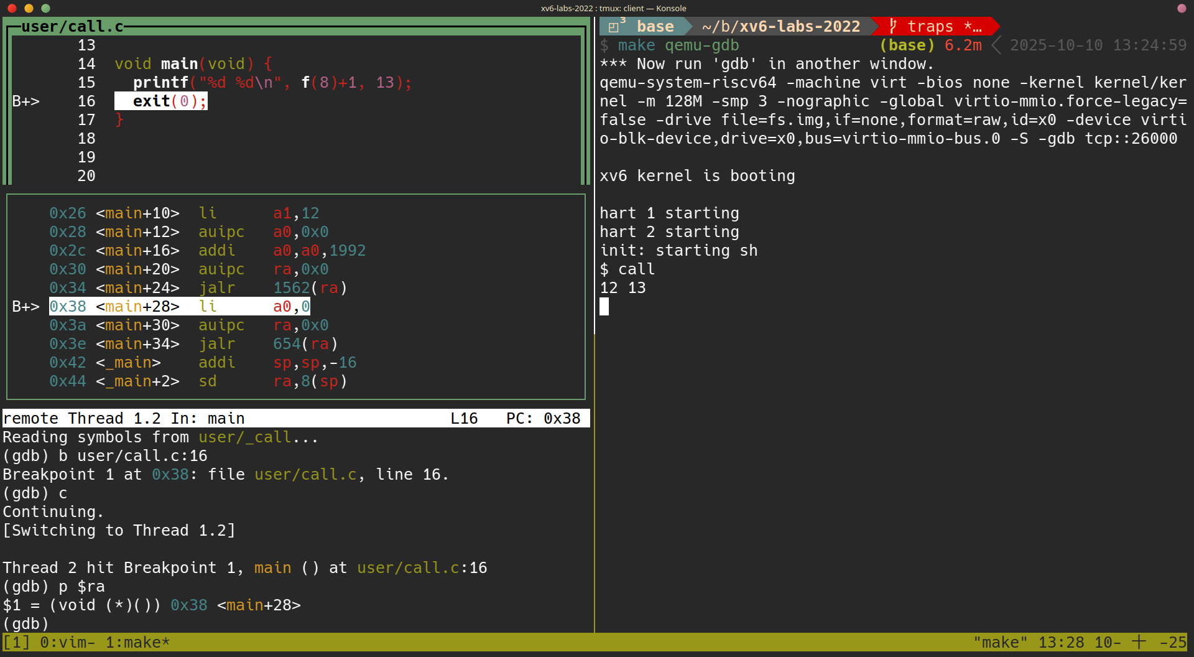This screenshot has width=1194, height=657.
Task: Click the session name "make" in the status bar
Action: click(1000, 642)
